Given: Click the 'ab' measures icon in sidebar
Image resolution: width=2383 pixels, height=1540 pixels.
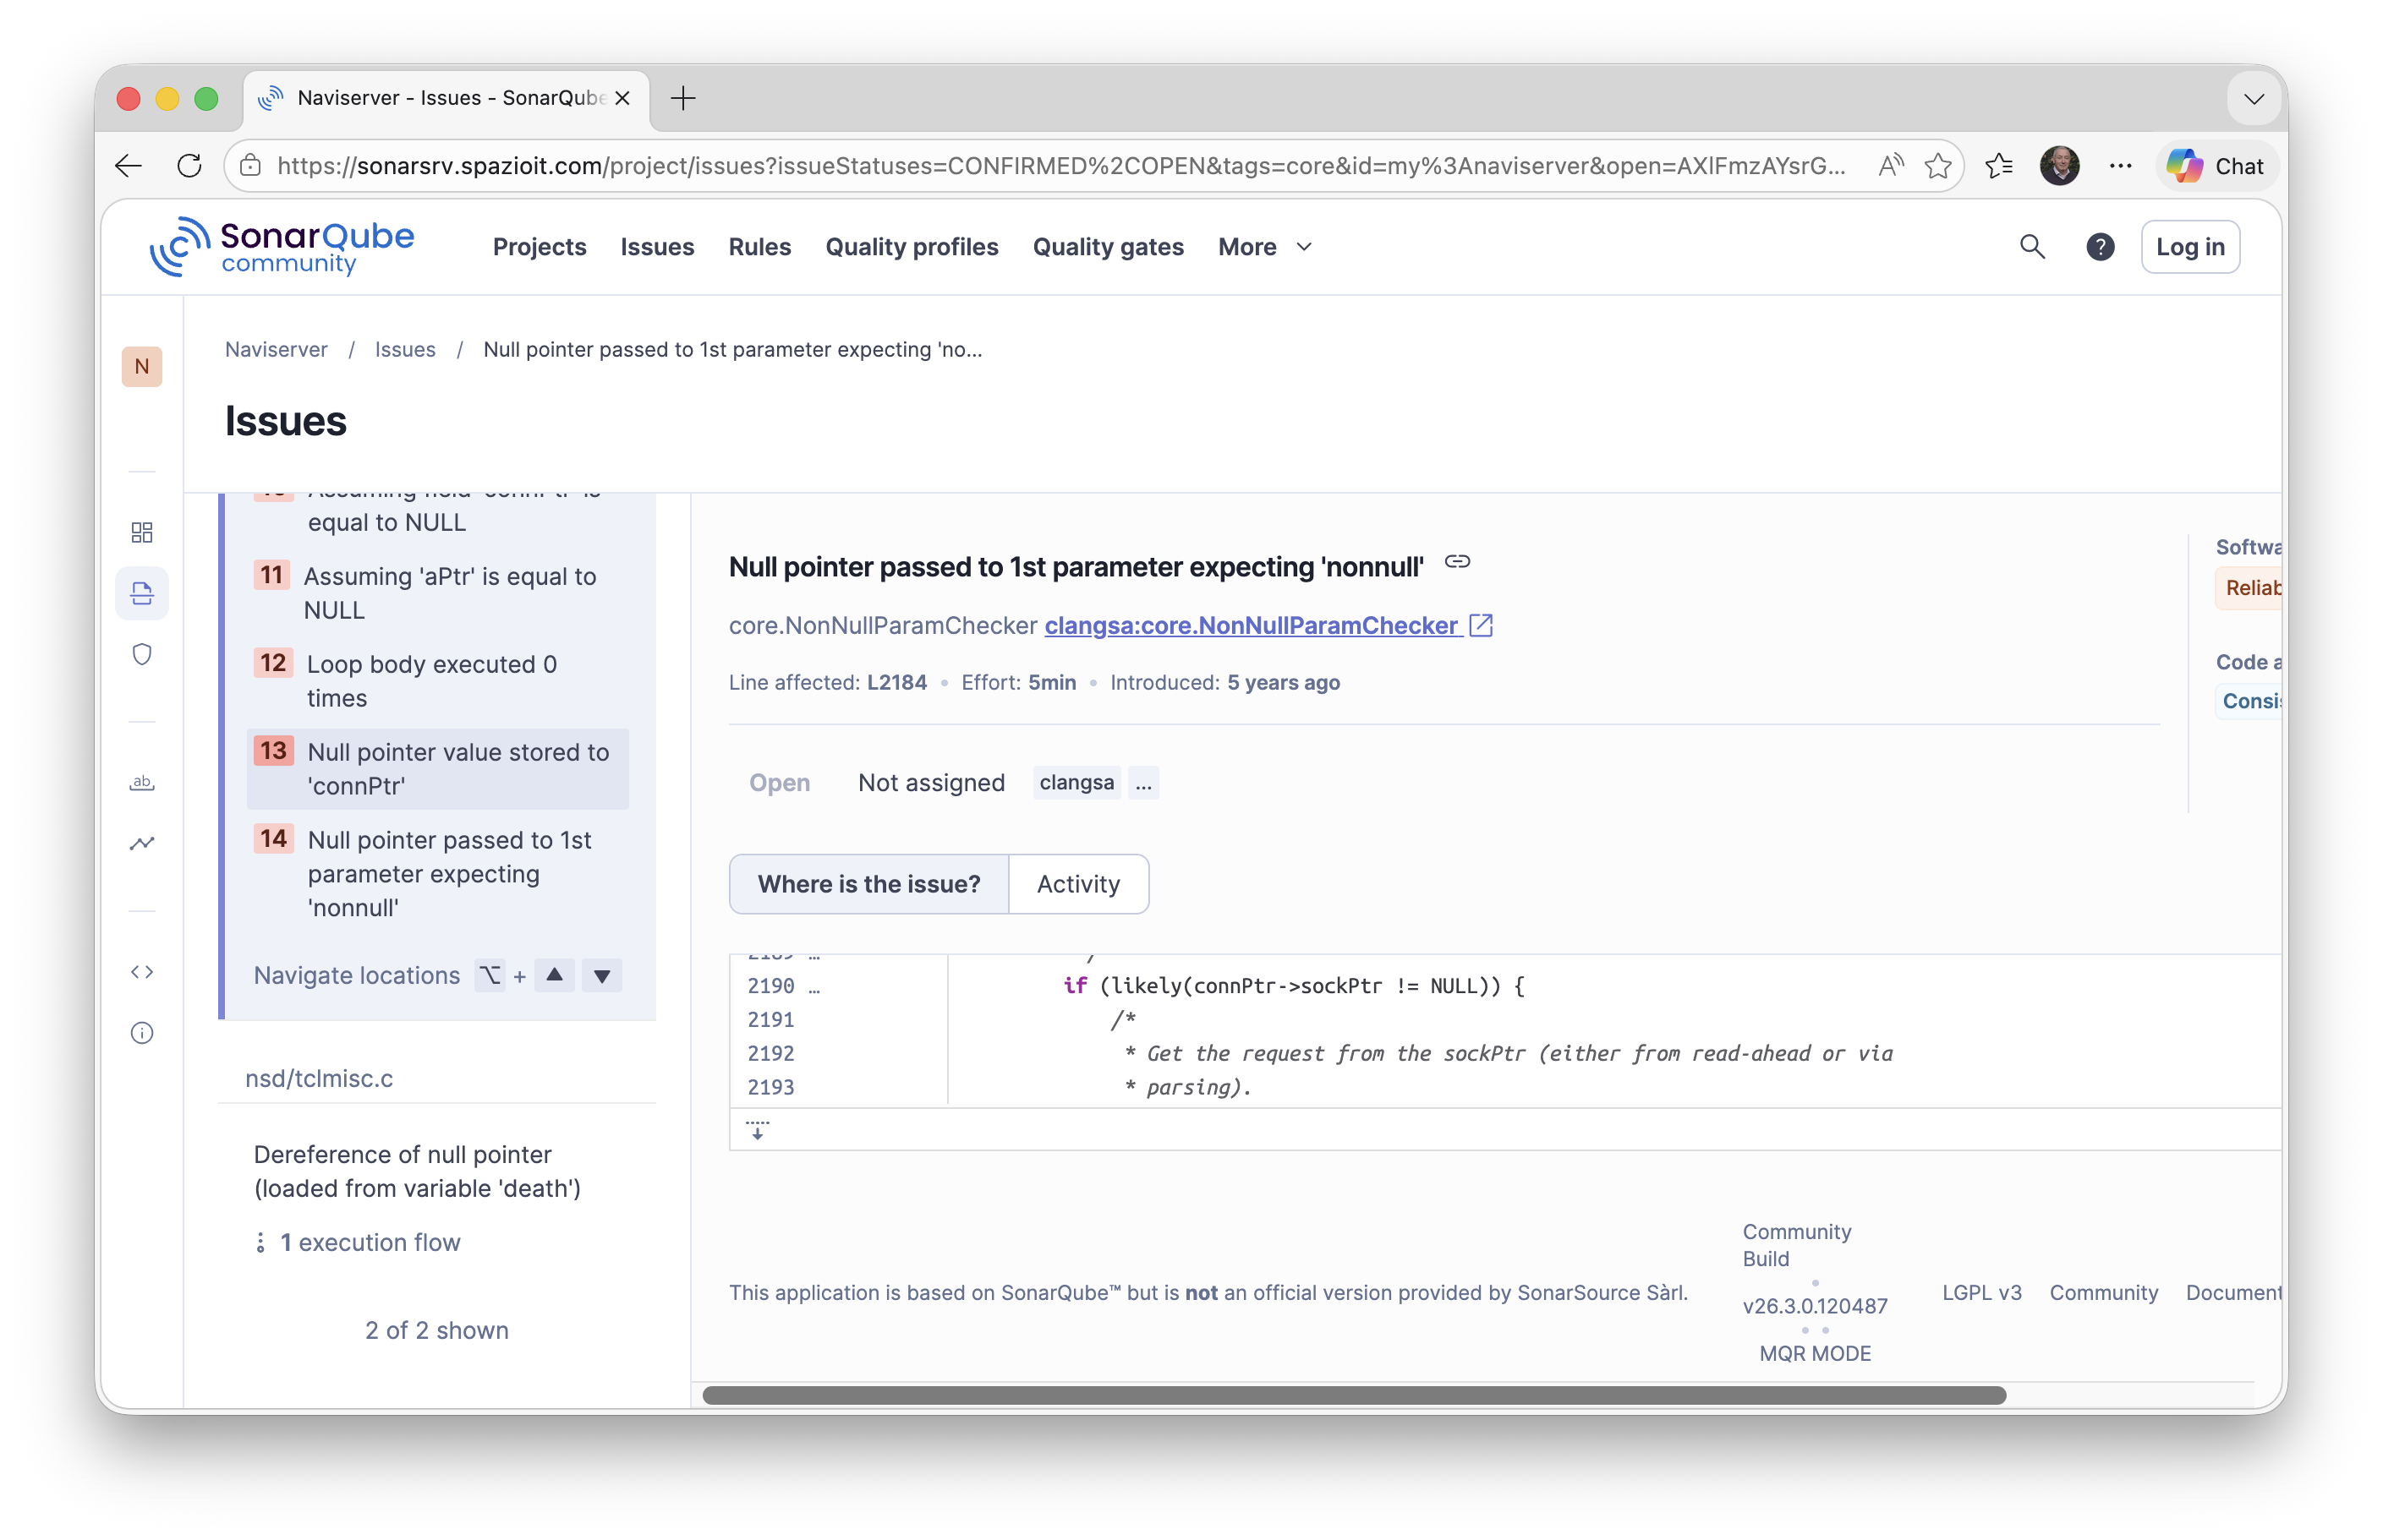Looking at the screenshot, I should click(142, 783).
